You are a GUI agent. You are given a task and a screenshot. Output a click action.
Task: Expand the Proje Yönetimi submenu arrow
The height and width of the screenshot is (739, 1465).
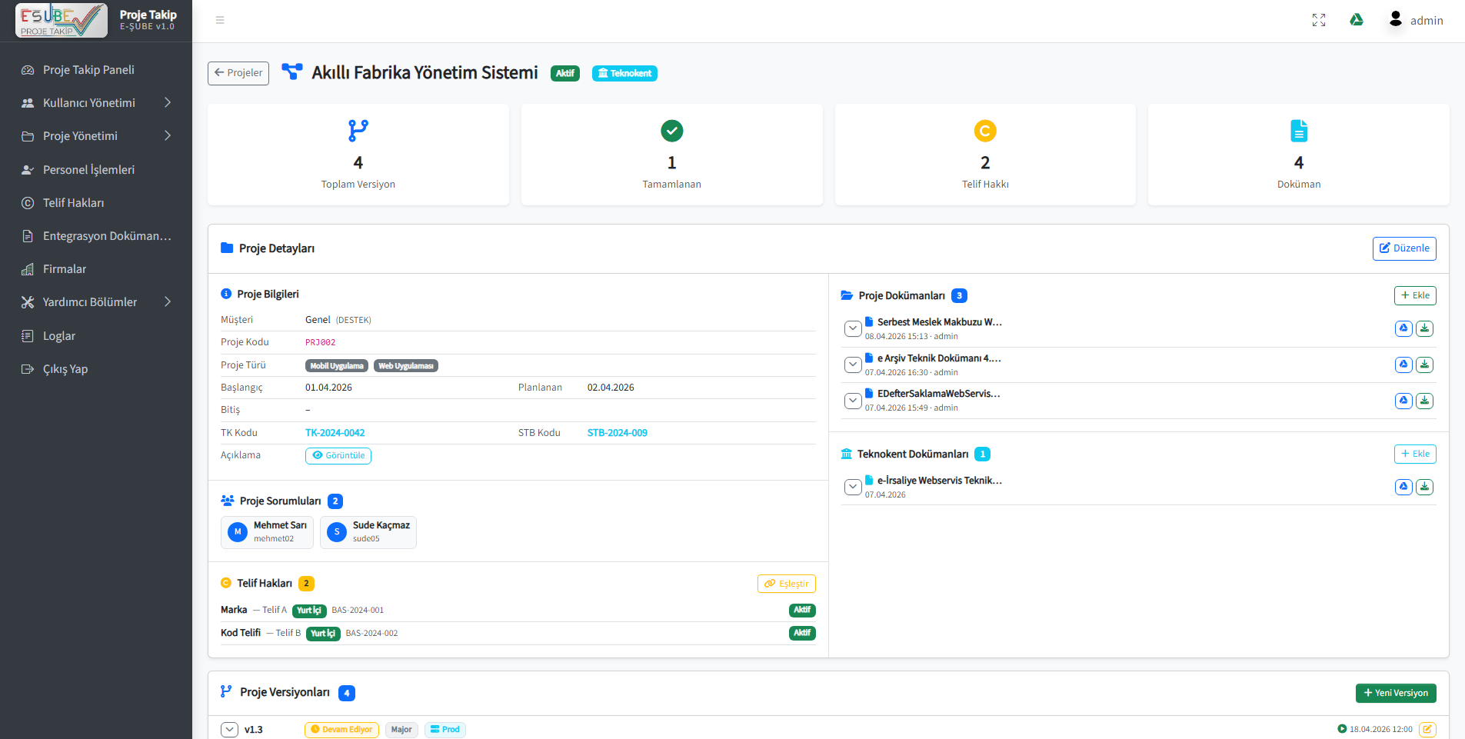tap(168, 135)
